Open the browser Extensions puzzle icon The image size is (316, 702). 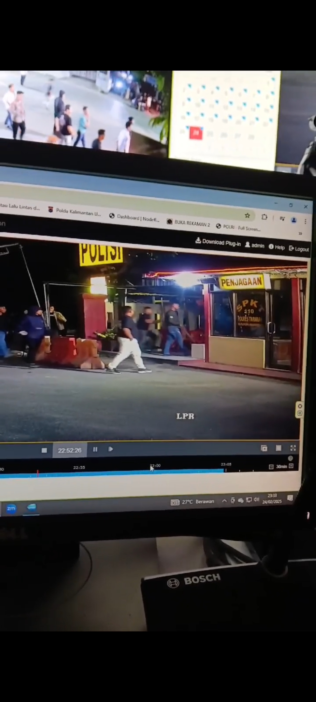click(x=264, y=217)
